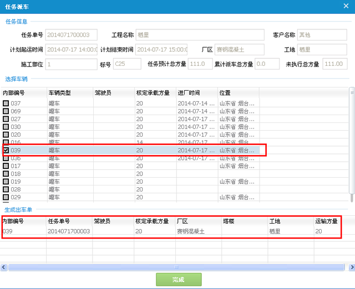Focus the 施工部位 input field
Image resolution: width=355 pixels, height=289 pixels.
71,64
